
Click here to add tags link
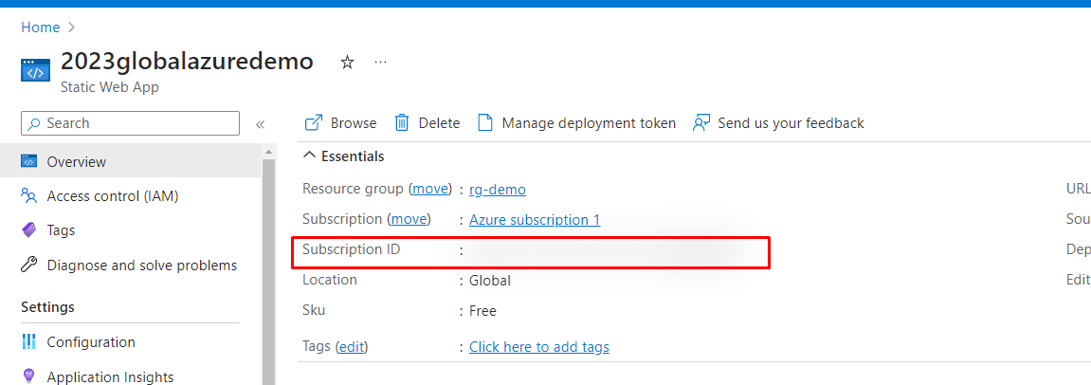pos(539,347)
